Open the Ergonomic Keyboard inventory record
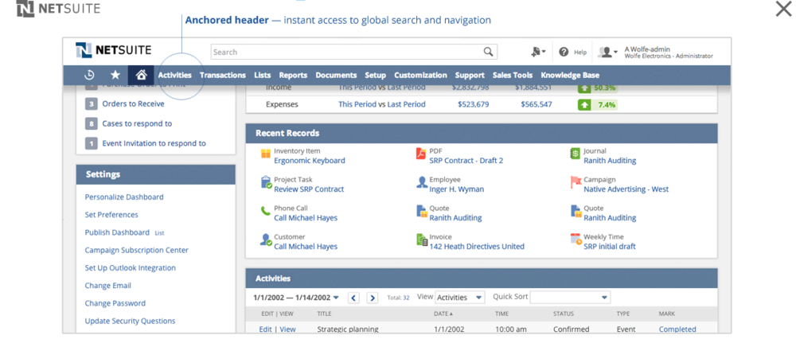The image size is (796, 343). (x=309, y=161)
